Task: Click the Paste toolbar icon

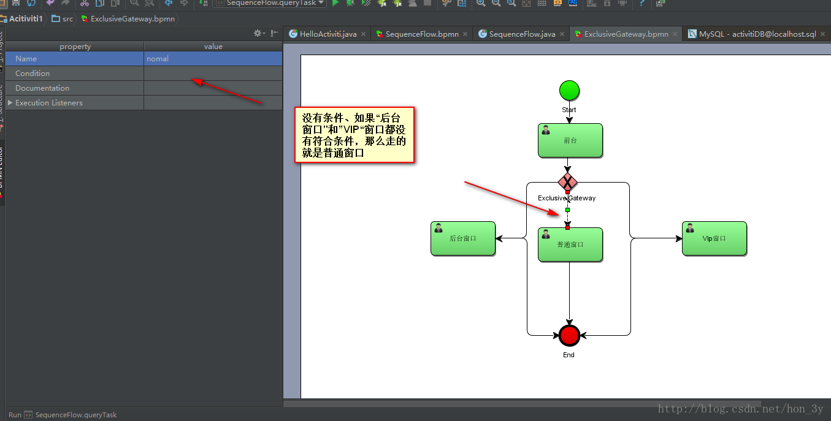Action: tap(115, 2)
